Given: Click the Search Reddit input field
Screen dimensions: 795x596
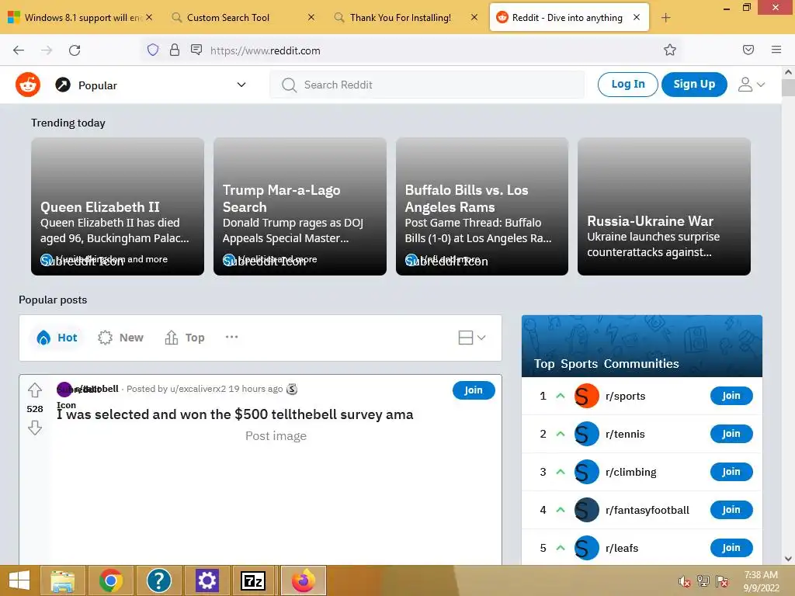Looking at the screenshot, I should [427, 85].
